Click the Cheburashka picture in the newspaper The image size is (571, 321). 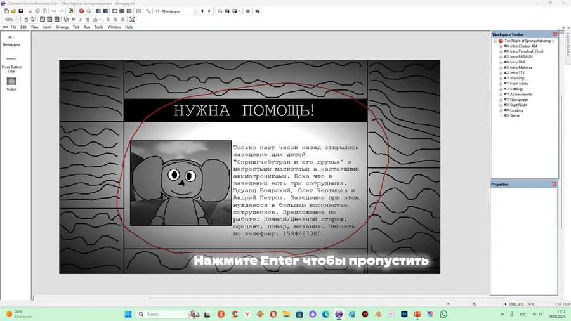point(181,183)
